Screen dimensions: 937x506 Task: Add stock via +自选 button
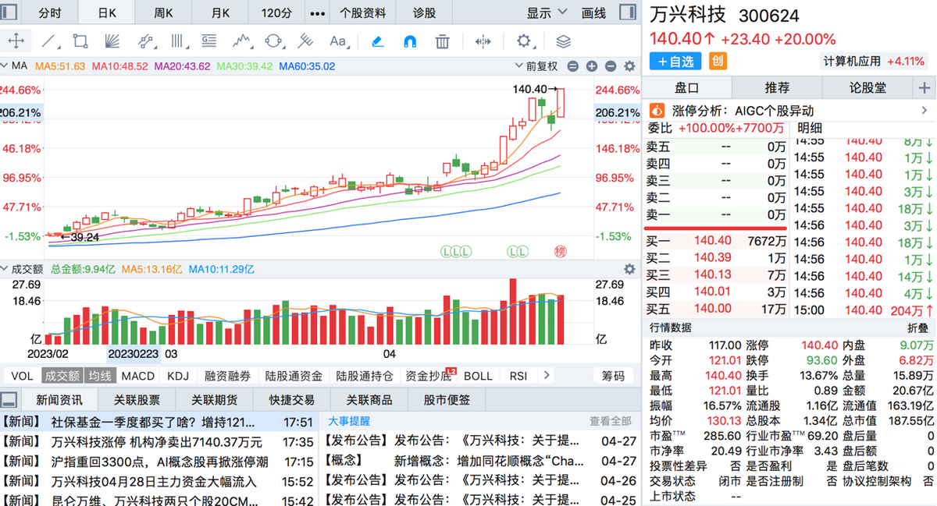tap(676, 61)
